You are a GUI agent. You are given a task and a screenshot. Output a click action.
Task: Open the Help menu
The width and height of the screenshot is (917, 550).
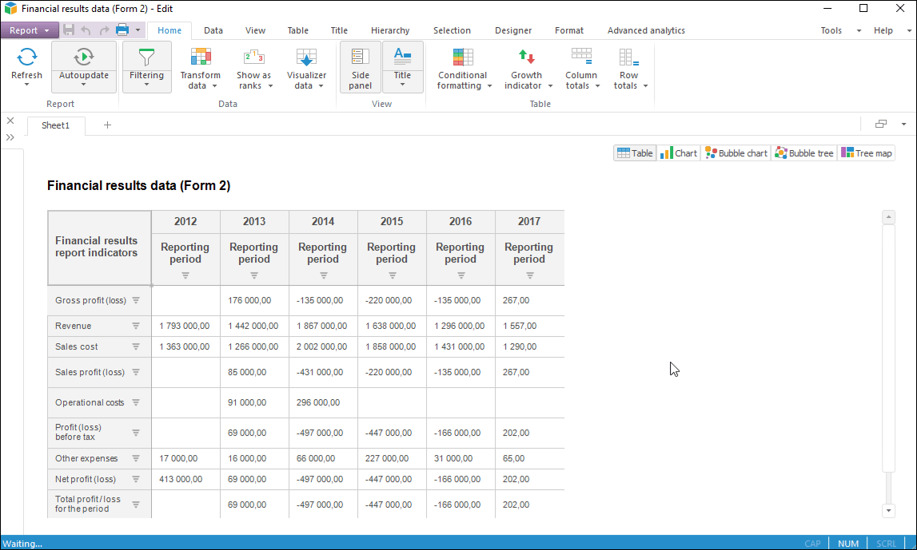[883, 30]
